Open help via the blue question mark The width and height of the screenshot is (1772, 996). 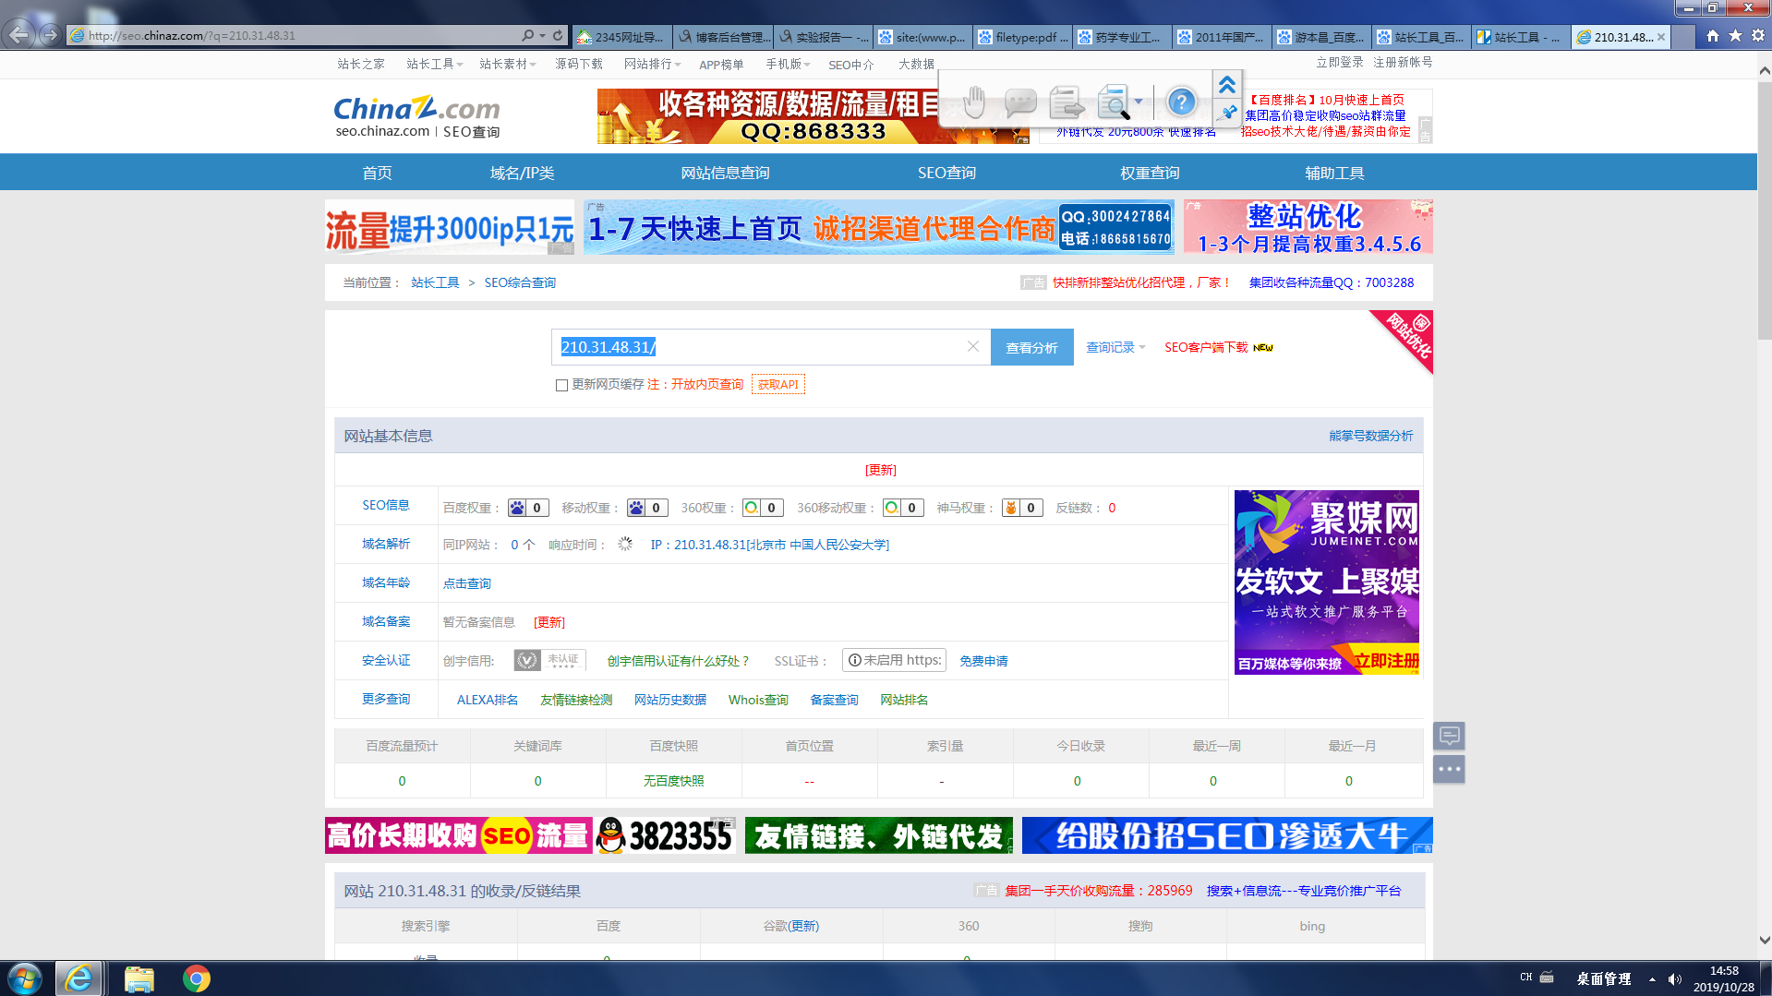point(1181,102)
